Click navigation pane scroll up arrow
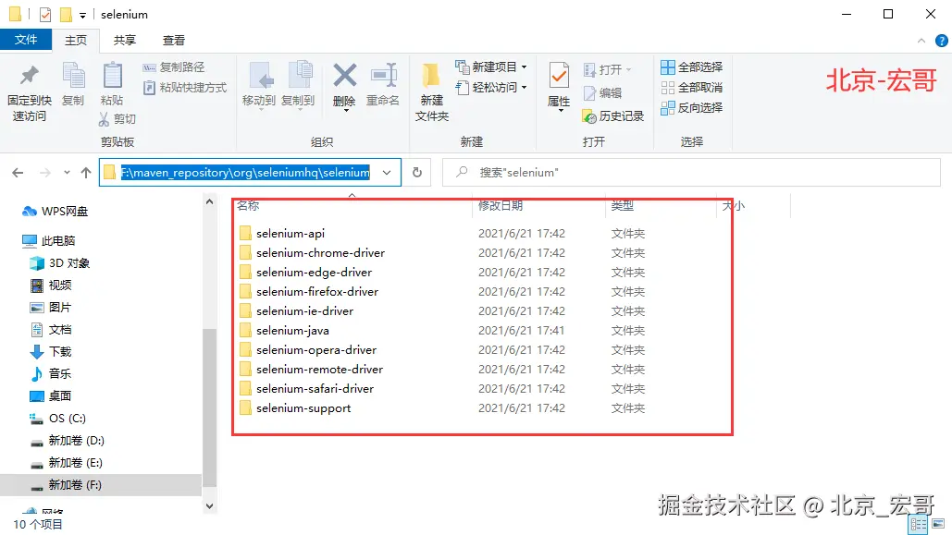The width and height of the screenshot is (952, 535). coord(209,201)
